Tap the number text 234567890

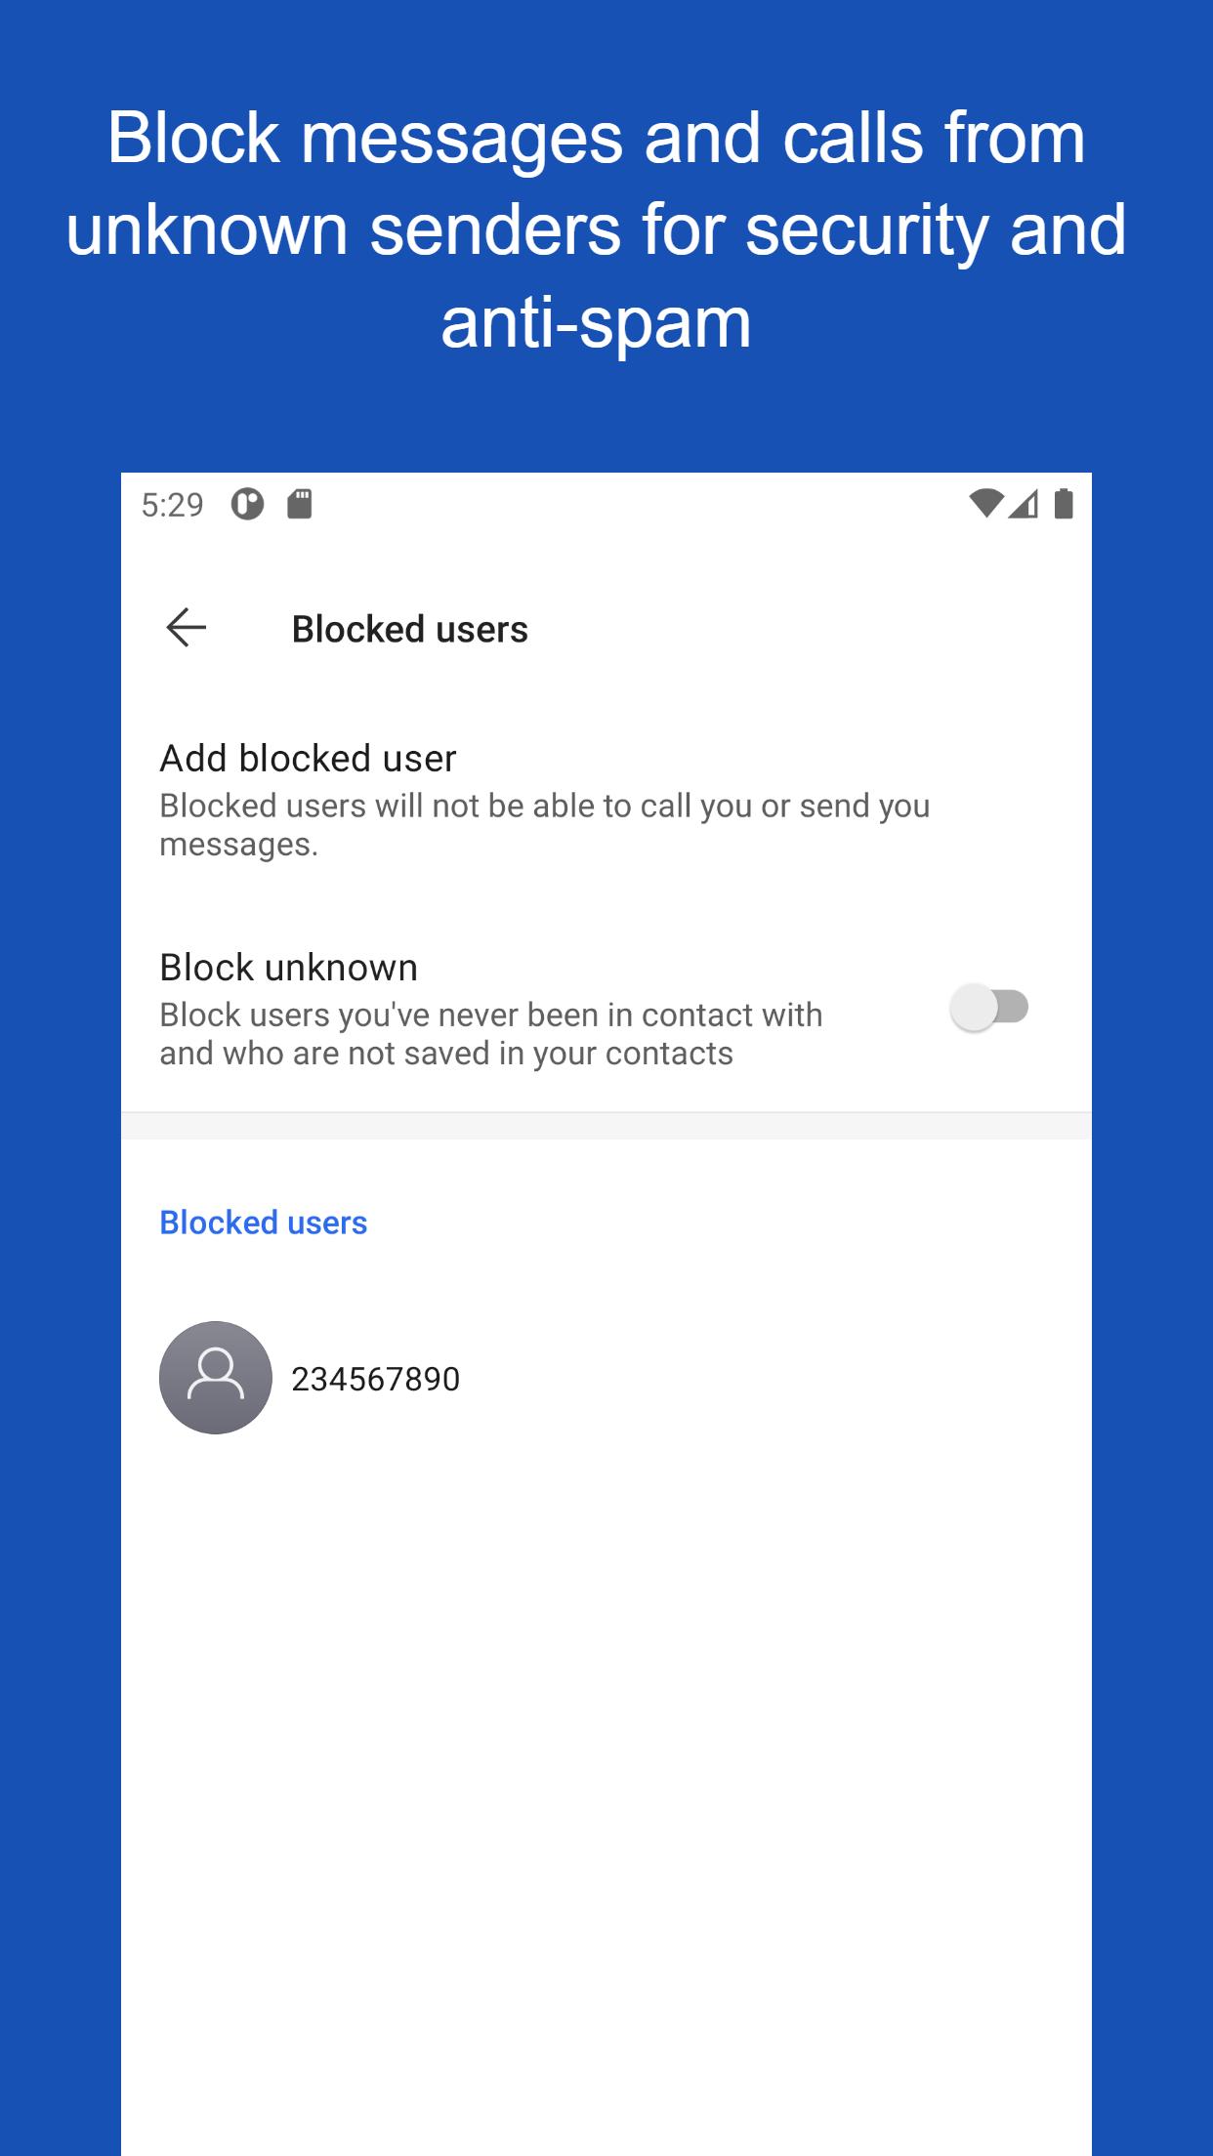click(x=376, y=1379)
